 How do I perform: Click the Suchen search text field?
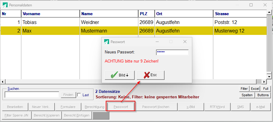tap(32, 95)
